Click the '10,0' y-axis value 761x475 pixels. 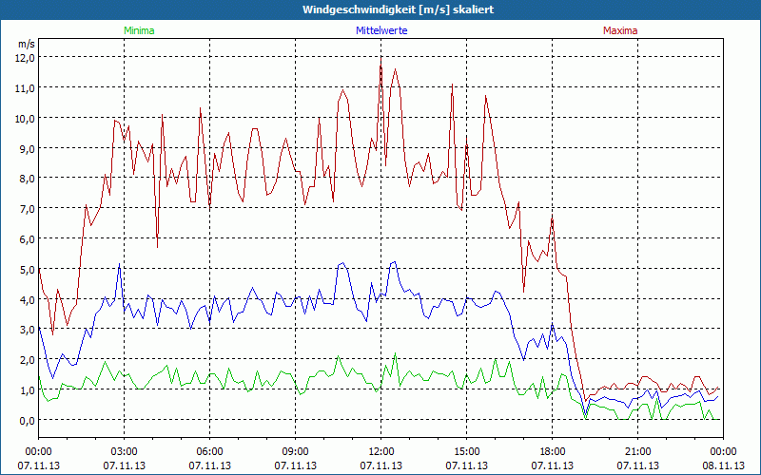click(27, 118)
